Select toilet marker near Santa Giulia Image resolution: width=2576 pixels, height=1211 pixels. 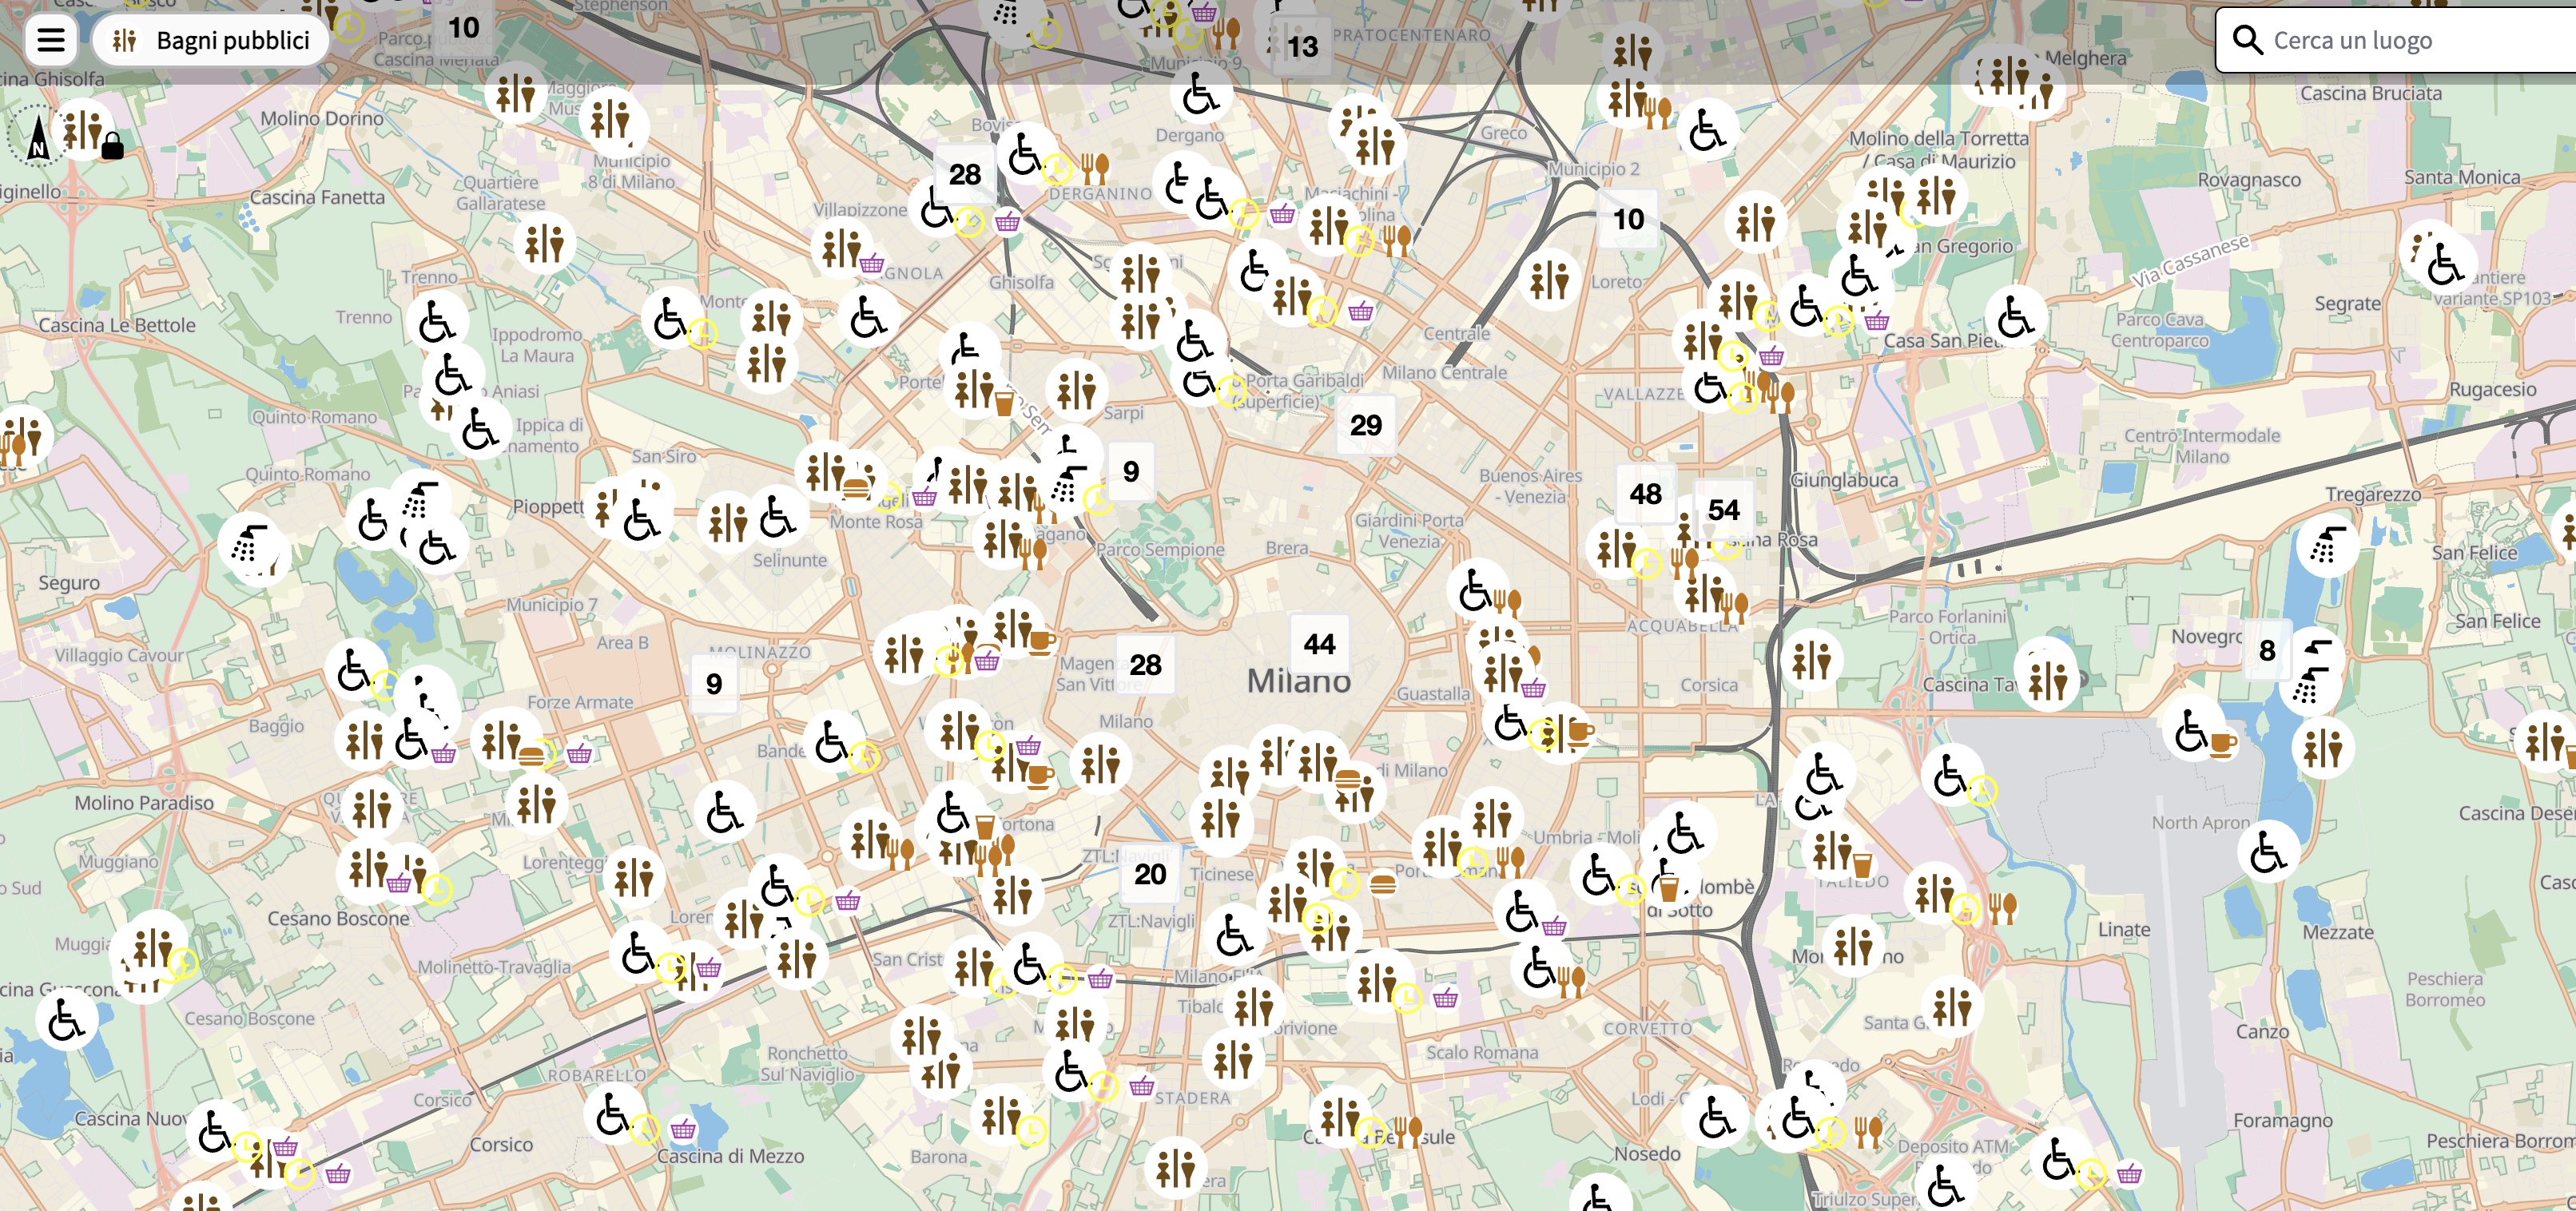pos(1951,1008)
